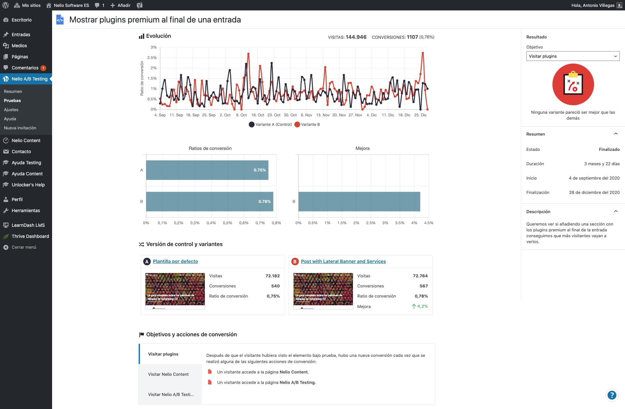This screenshot has height=409, width=625.
Task: Open the Plantilla por defecto link
Action: (175, 261)
